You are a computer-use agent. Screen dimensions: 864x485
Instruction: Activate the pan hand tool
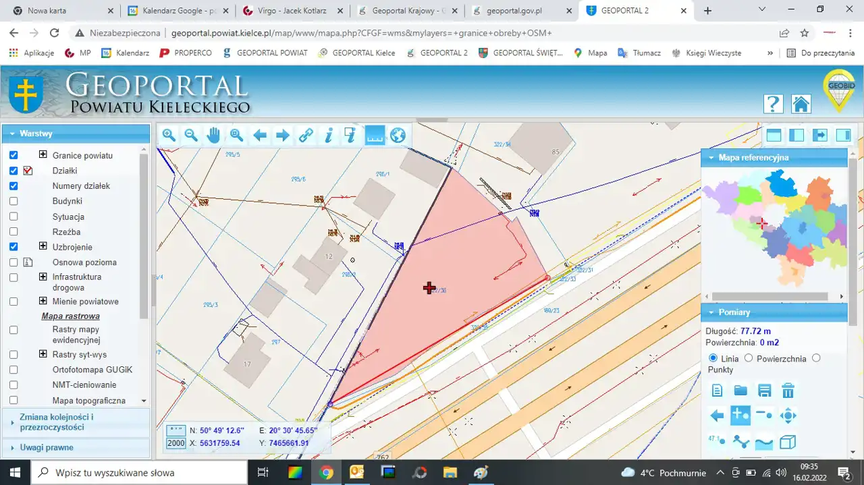click(213, 136)
